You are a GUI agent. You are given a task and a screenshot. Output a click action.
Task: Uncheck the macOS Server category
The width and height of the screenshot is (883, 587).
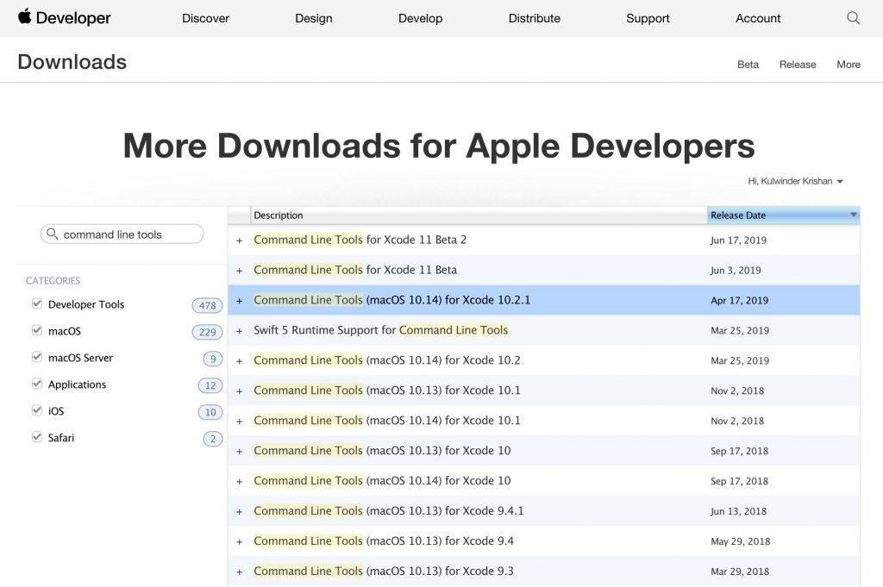[x=37, y=357]
